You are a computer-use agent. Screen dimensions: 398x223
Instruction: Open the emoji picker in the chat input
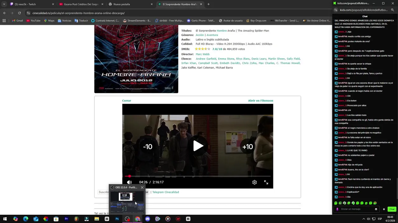click(376, 209)
